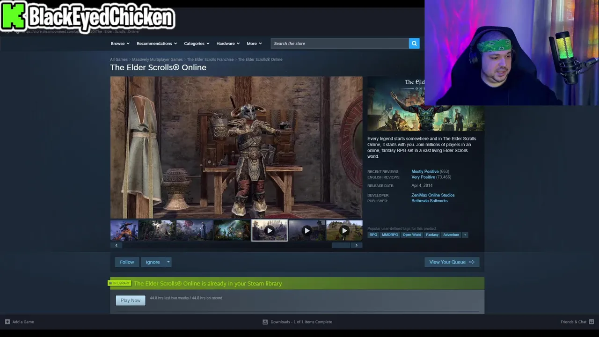Open Bethesda Softworks publisher link
Screen dimensions: 599x337
(430, 201)
